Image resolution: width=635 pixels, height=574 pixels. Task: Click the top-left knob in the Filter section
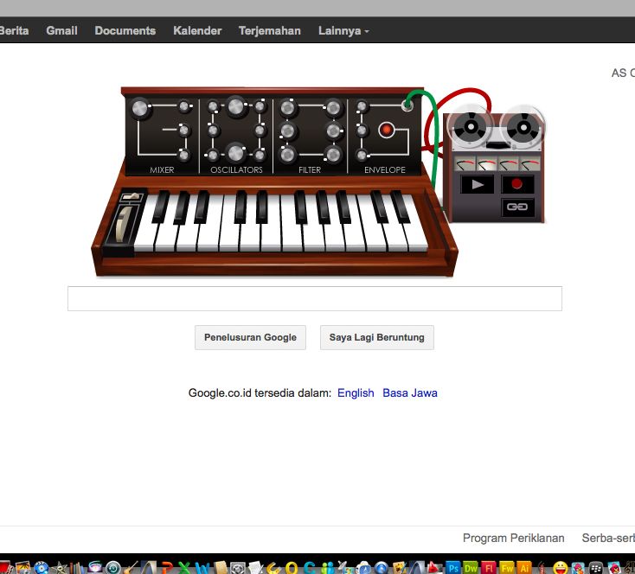coord(287,108)
